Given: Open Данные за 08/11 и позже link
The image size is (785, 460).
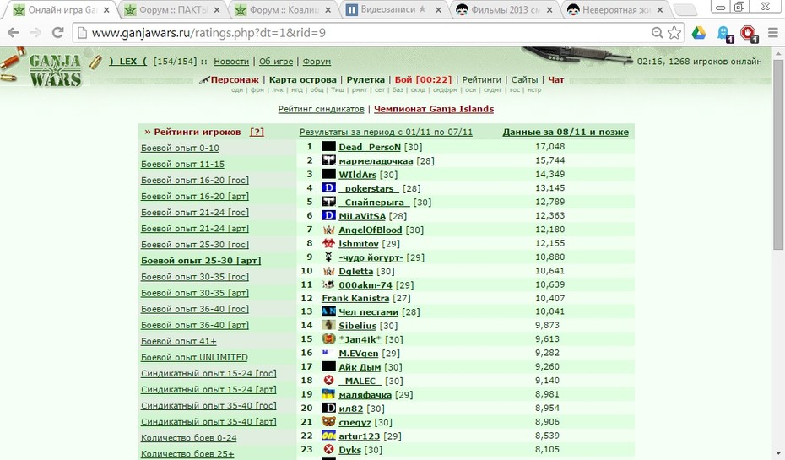Looking at the screenshot, I should [x=566, y=132].
